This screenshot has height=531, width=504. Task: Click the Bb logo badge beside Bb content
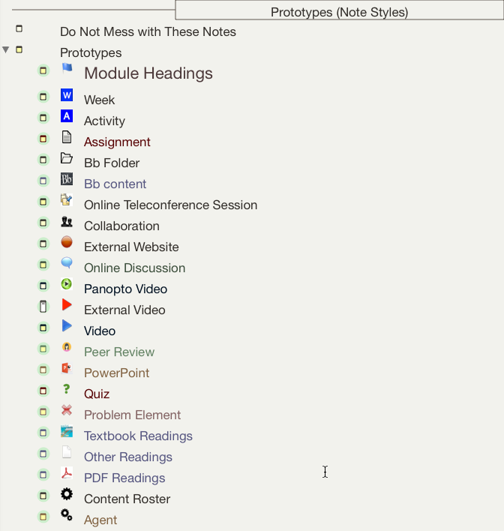pyautogui.click(x=67, y=179)
